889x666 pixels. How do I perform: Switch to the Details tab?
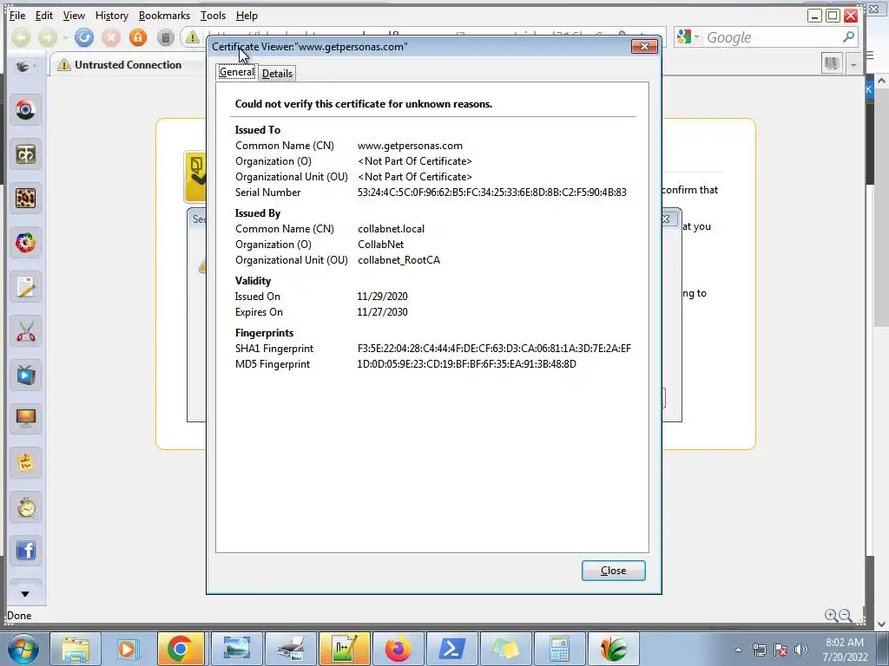click(x=277, y=74)
